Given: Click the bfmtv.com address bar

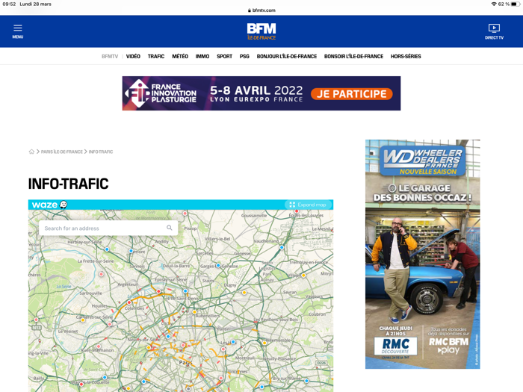Looking at the screenshot, I should click(261, 10).
